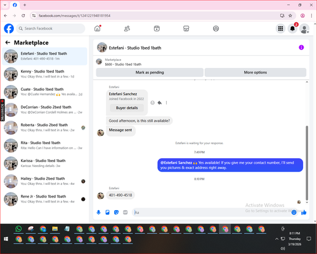Open WhatsApp from the taskbar
The height and width of the screenshot is (254, 317).
coord(18,229)
